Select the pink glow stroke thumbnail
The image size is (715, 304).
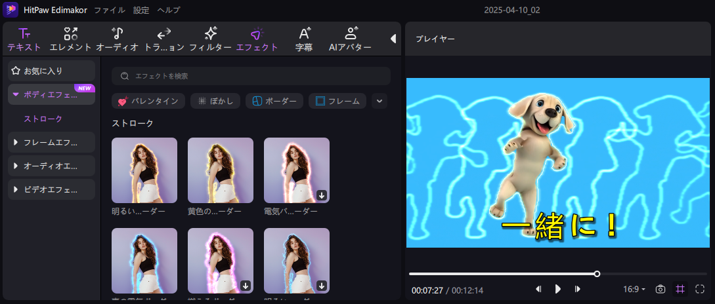tap(221, 260)
